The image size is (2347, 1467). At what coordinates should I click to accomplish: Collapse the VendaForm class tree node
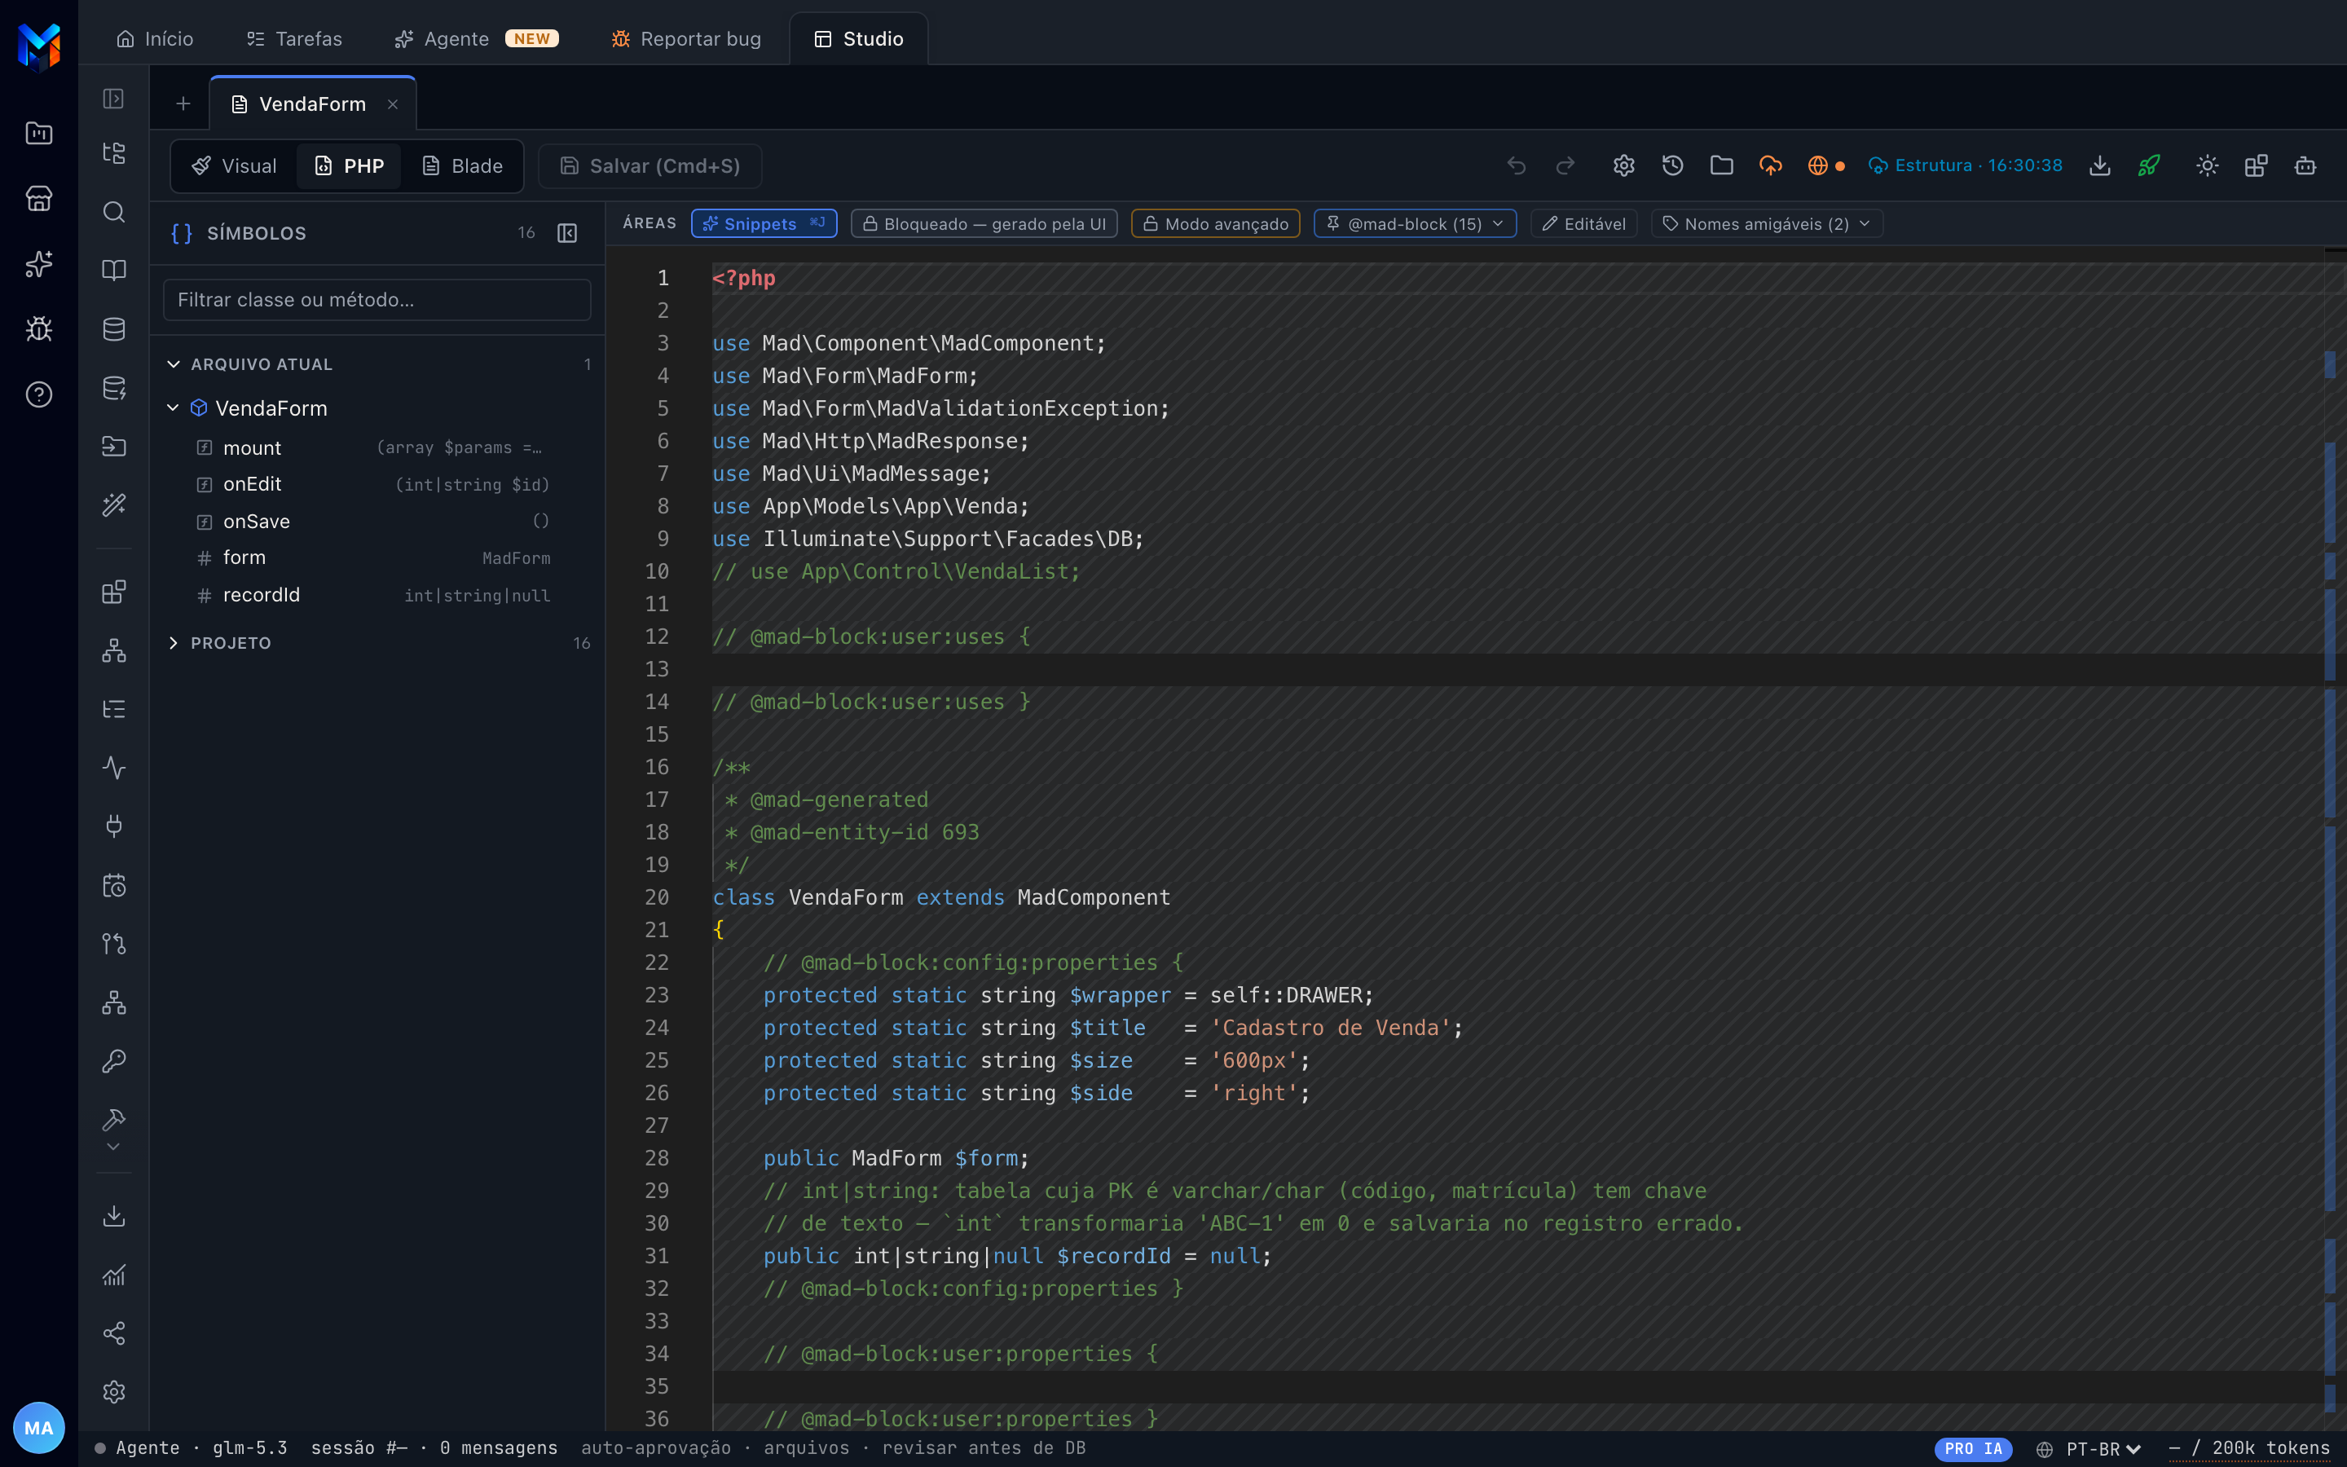(174, 407)
